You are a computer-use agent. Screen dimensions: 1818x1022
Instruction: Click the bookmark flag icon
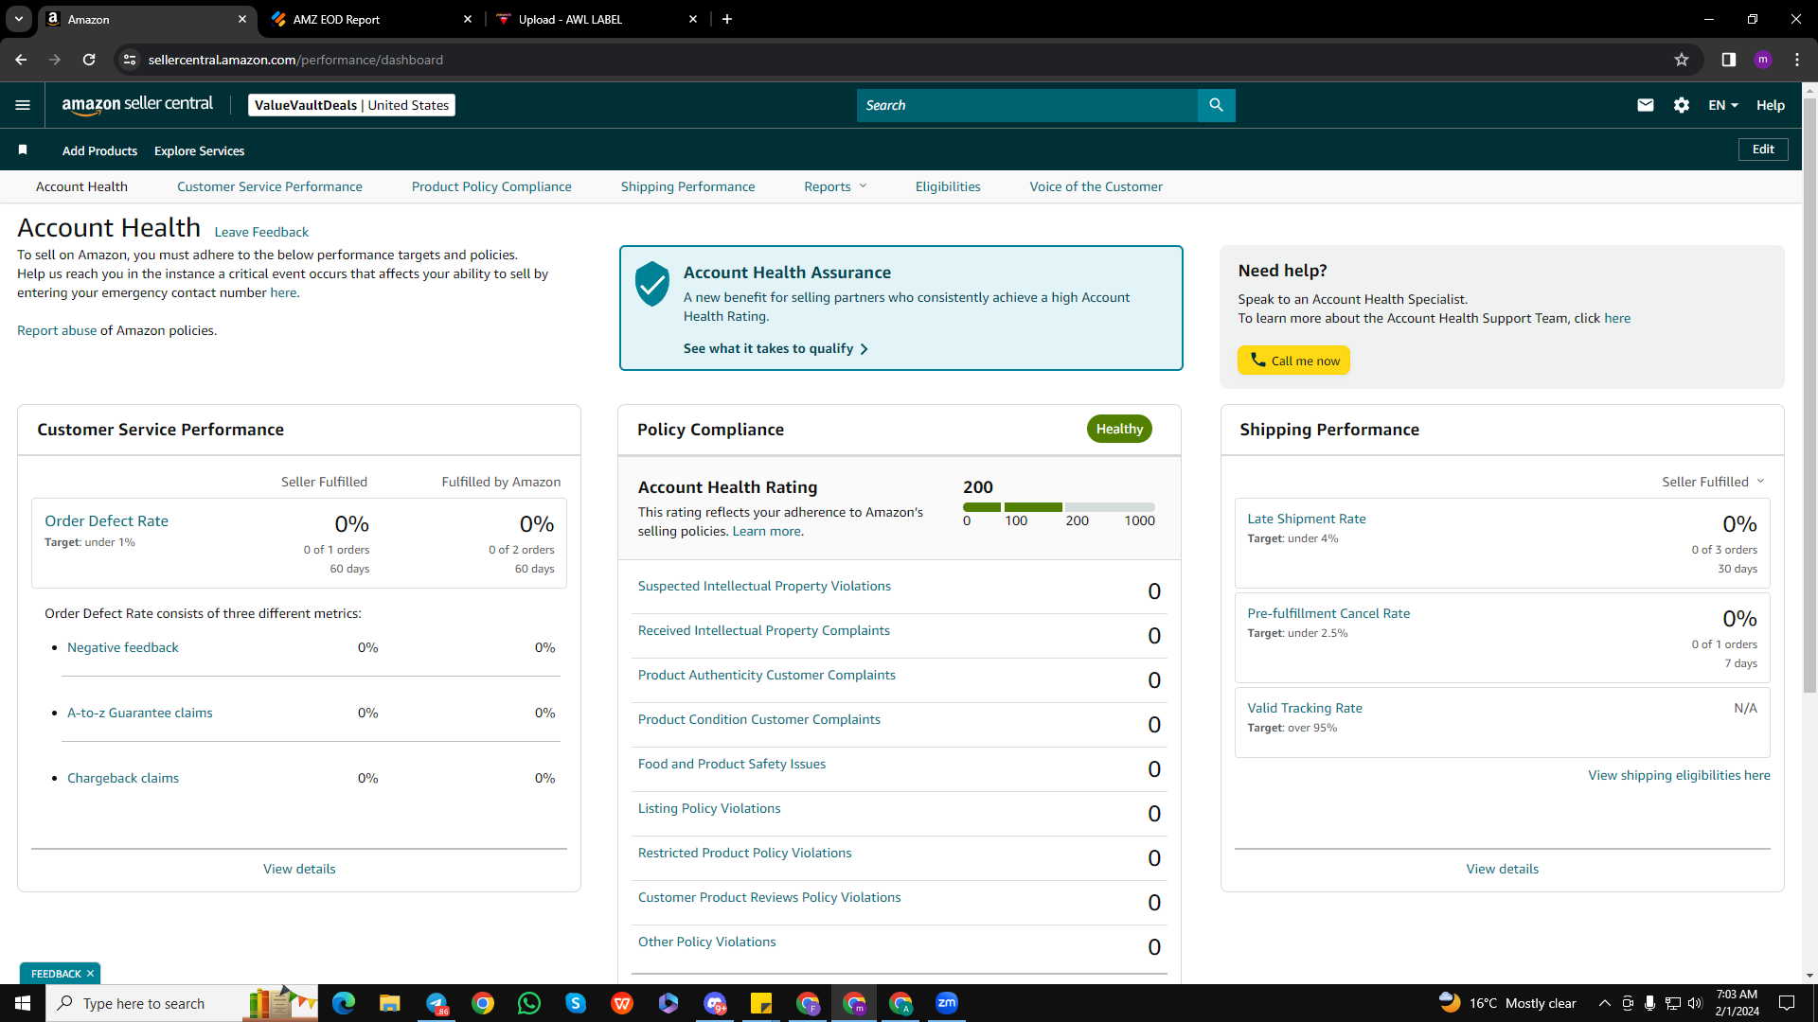pos(23,150)
